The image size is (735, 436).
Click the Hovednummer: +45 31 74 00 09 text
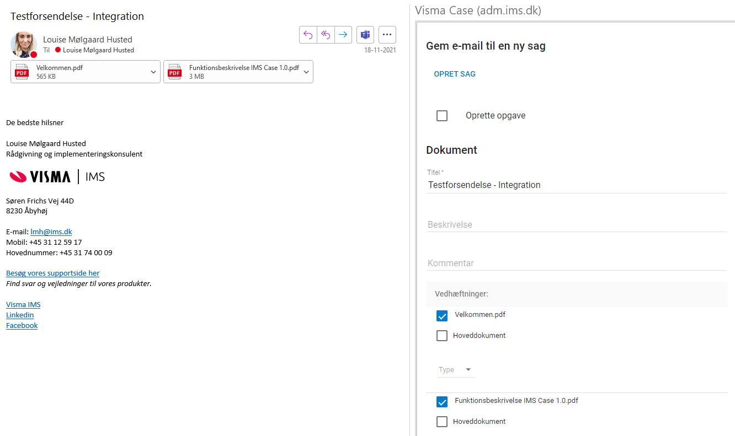coord(59,253)
